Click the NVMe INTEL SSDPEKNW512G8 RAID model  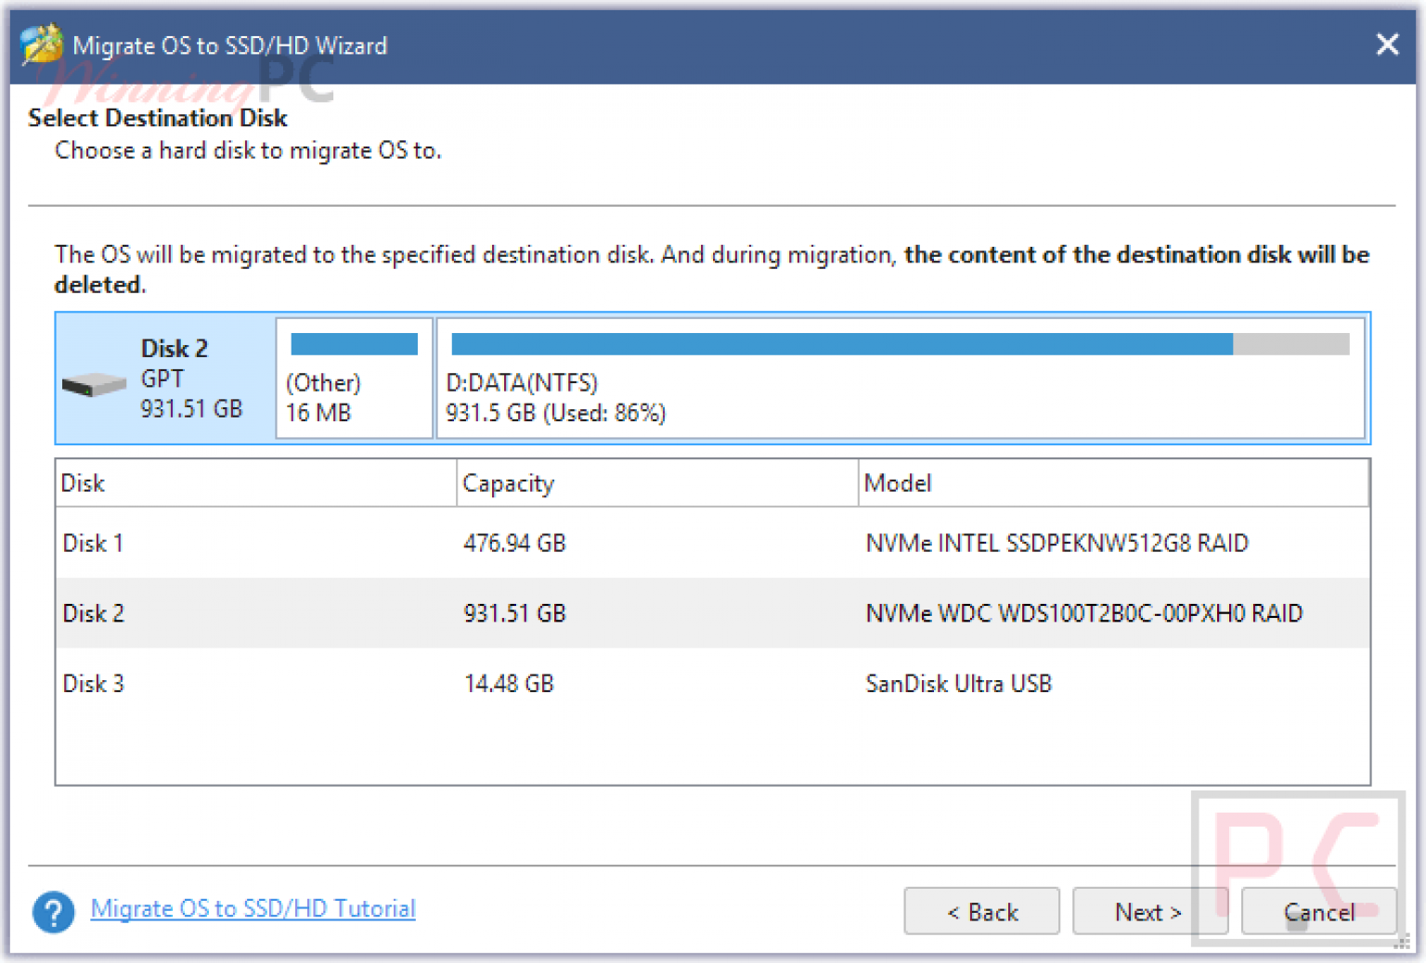tap(1057, 543)
